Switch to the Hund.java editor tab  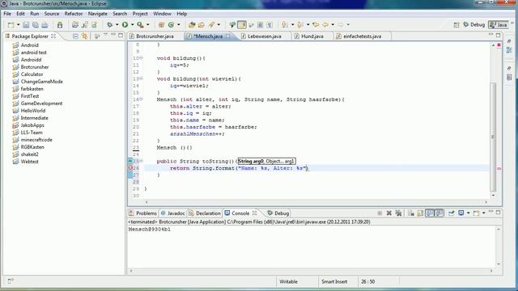pos(312,36)
